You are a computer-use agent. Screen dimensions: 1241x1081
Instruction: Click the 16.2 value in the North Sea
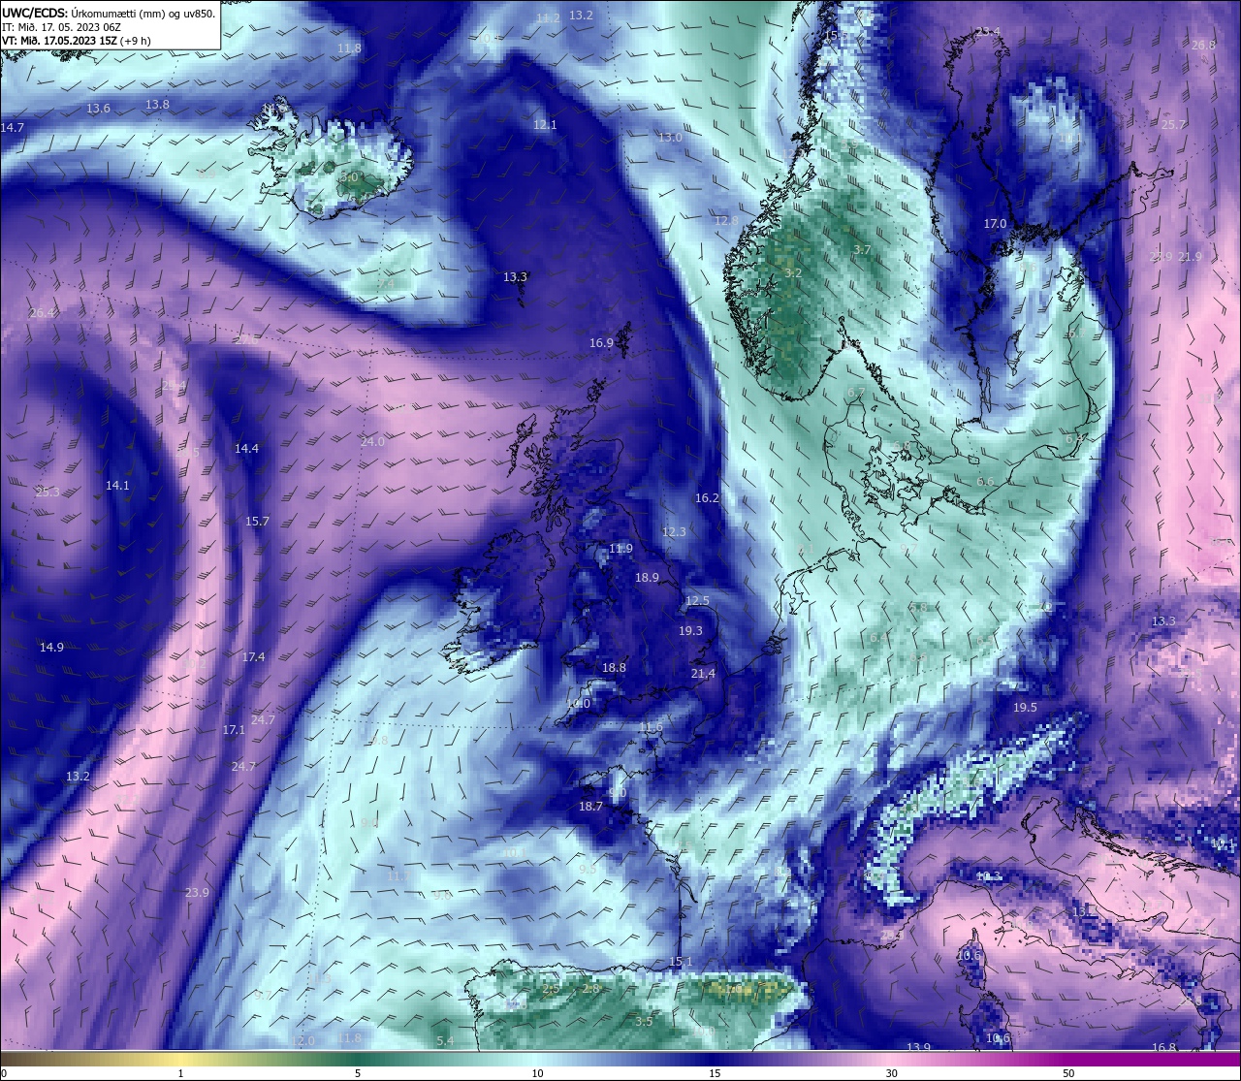coord(707,498)
